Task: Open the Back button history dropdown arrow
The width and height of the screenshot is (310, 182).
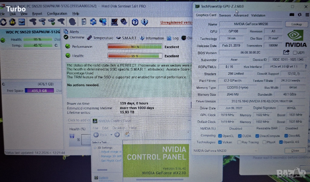Action: (x=111, y=135)
